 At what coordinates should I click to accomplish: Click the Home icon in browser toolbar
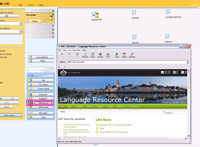tap(92, 55)
